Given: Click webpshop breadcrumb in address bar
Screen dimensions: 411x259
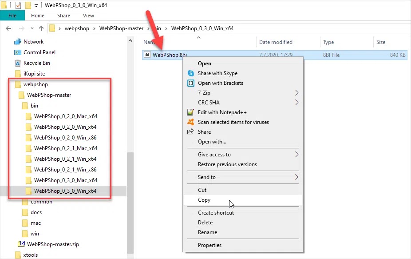Looking at the screenshot, I should pos(77,28).
